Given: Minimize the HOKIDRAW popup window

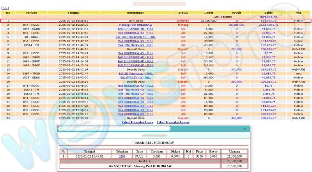Looking at the screenshot, I should (x=226, y=129).
